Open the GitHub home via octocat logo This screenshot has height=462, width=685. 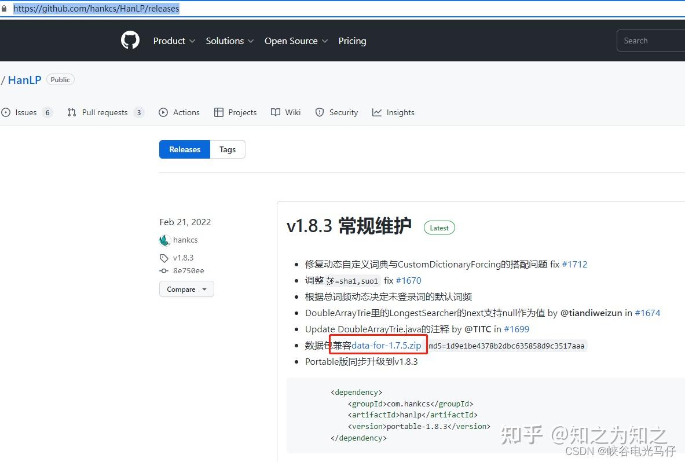coord(130,40)
